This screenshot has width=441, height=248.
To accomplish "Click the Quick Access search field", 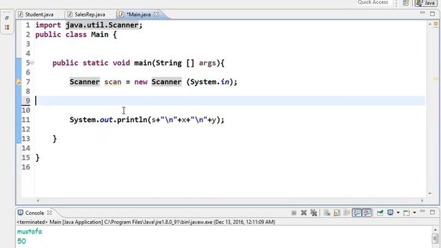I will (373, 3).
